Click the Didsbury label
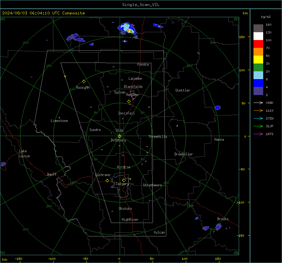 (x=118, y=140)
